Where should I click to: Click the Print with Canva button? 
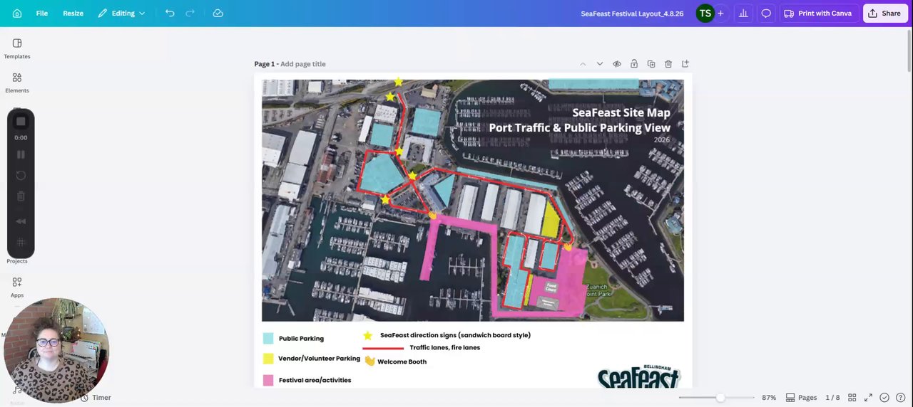pyautogui.click(x=817, y=14)
